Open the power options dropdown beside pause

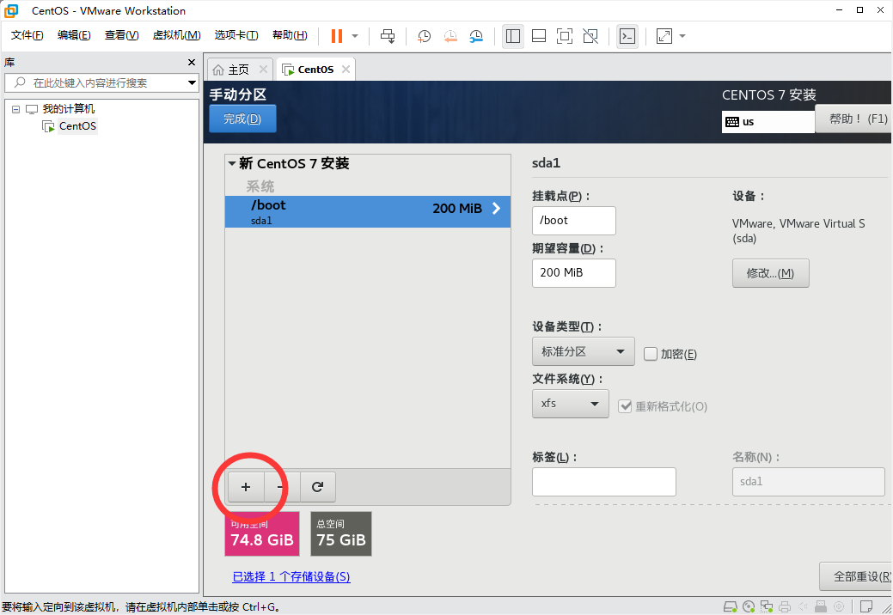(355, 36)
